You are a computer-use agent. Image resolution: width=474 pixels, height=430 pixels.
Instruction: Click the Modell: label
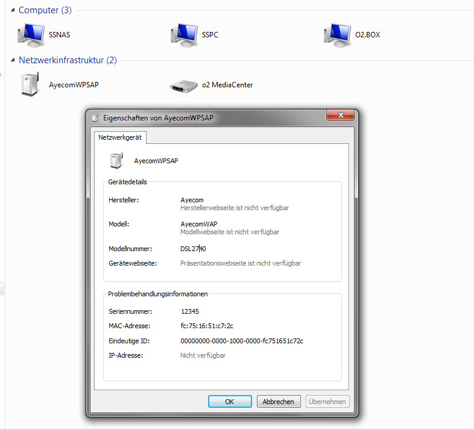119,224
